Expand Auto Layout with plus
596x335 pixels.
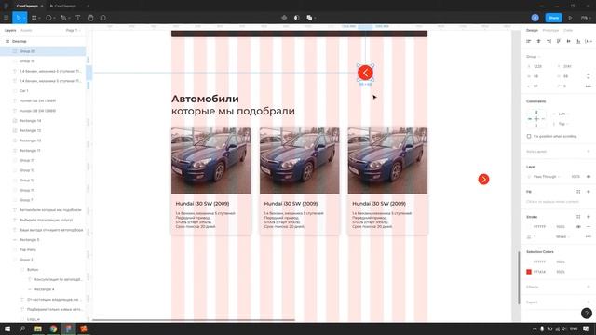point(588,151)
